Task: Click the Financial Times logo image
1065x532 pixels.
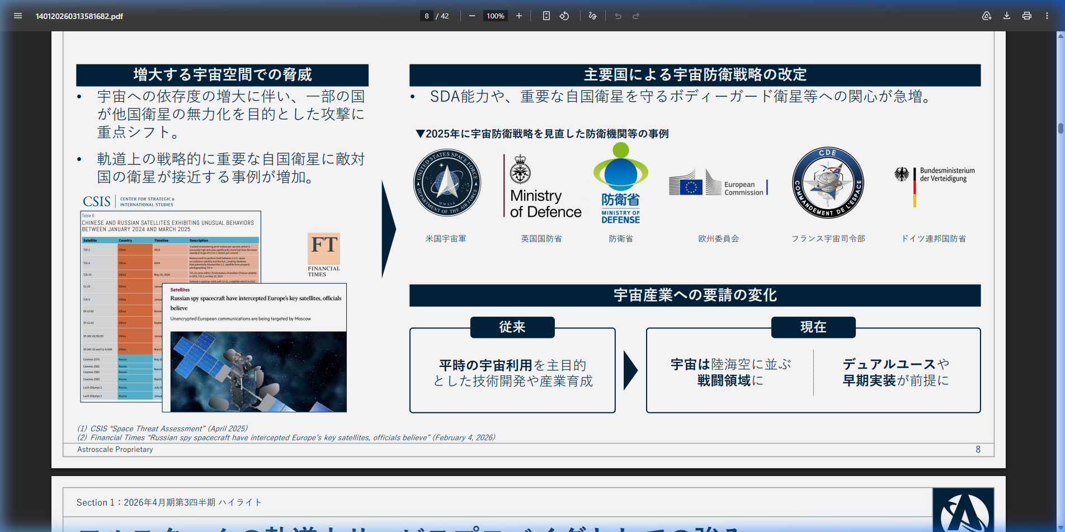Action: tap(324, 255)
